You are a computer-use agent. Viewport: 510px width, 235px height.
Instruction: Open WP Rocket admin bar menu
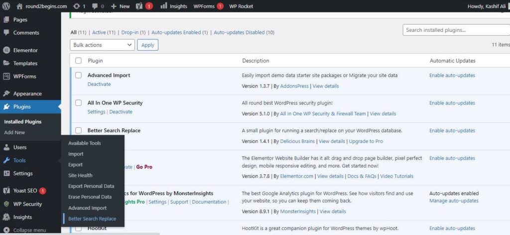pos(241,6)
